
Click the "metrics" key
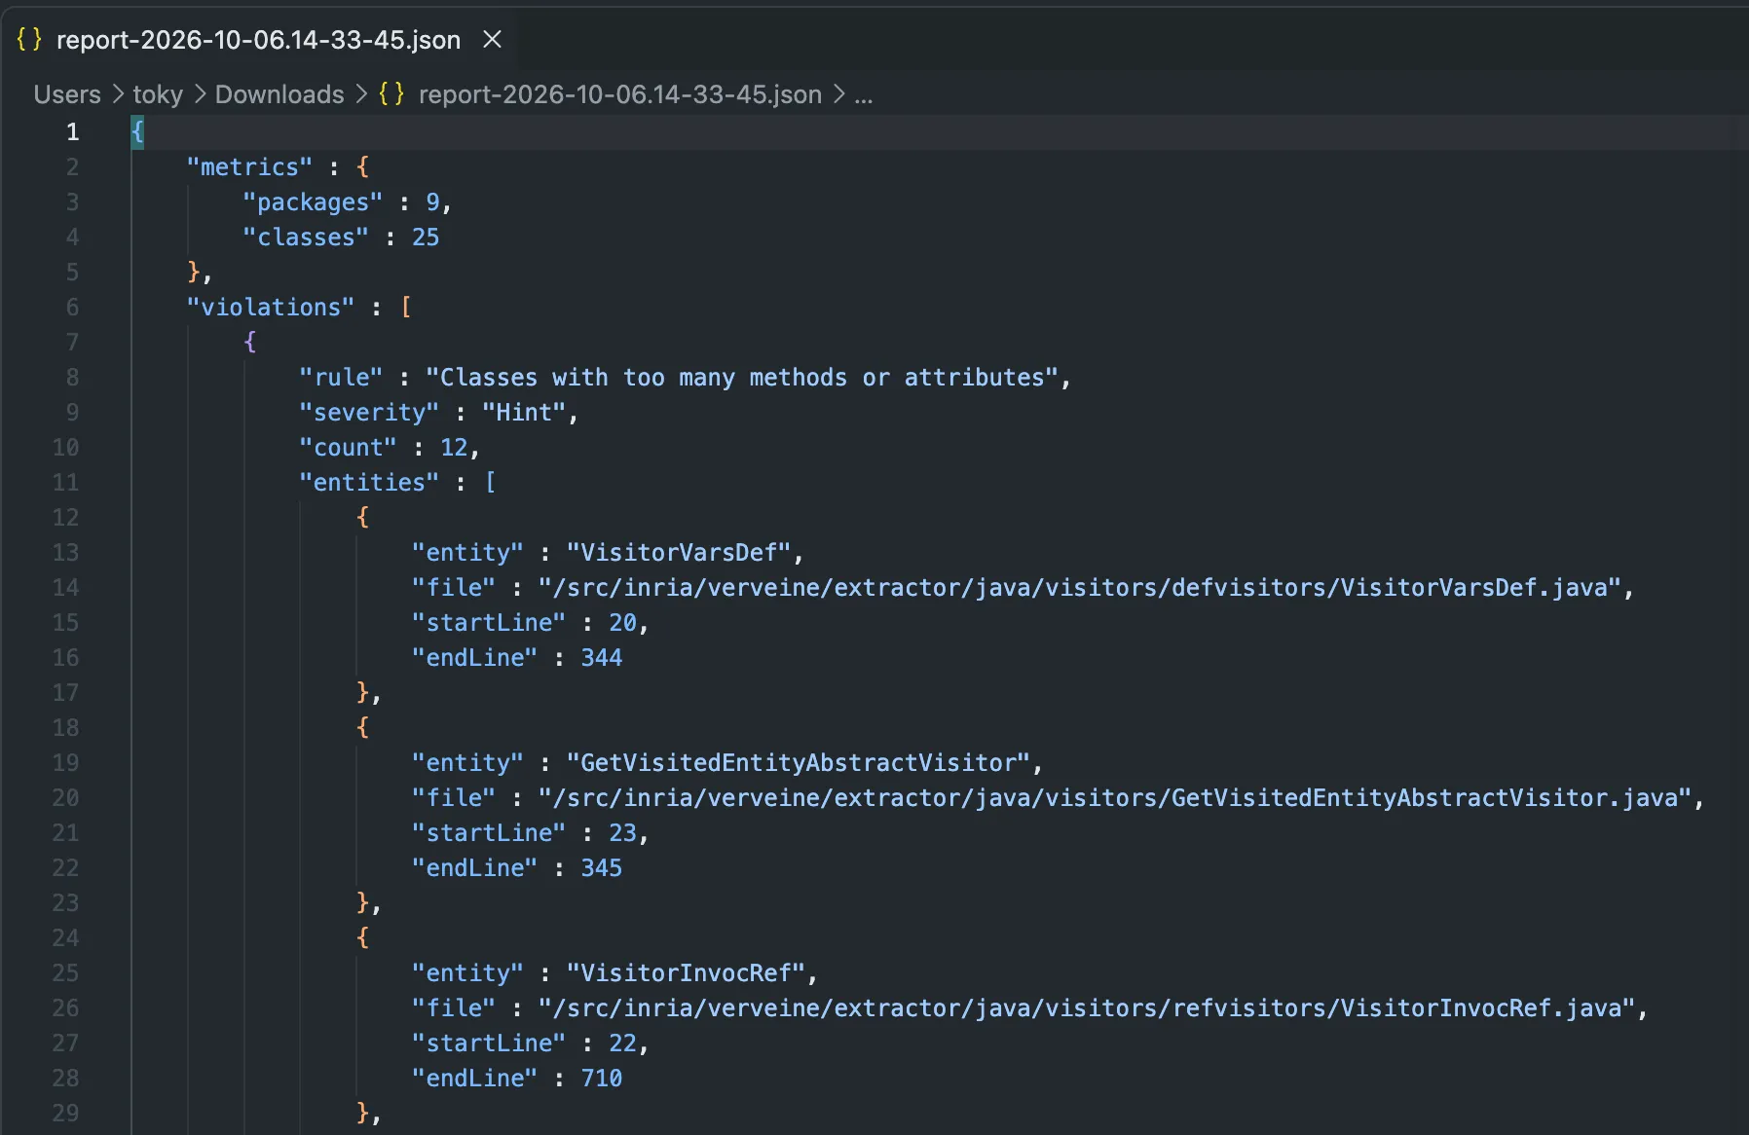click(249, 166)
